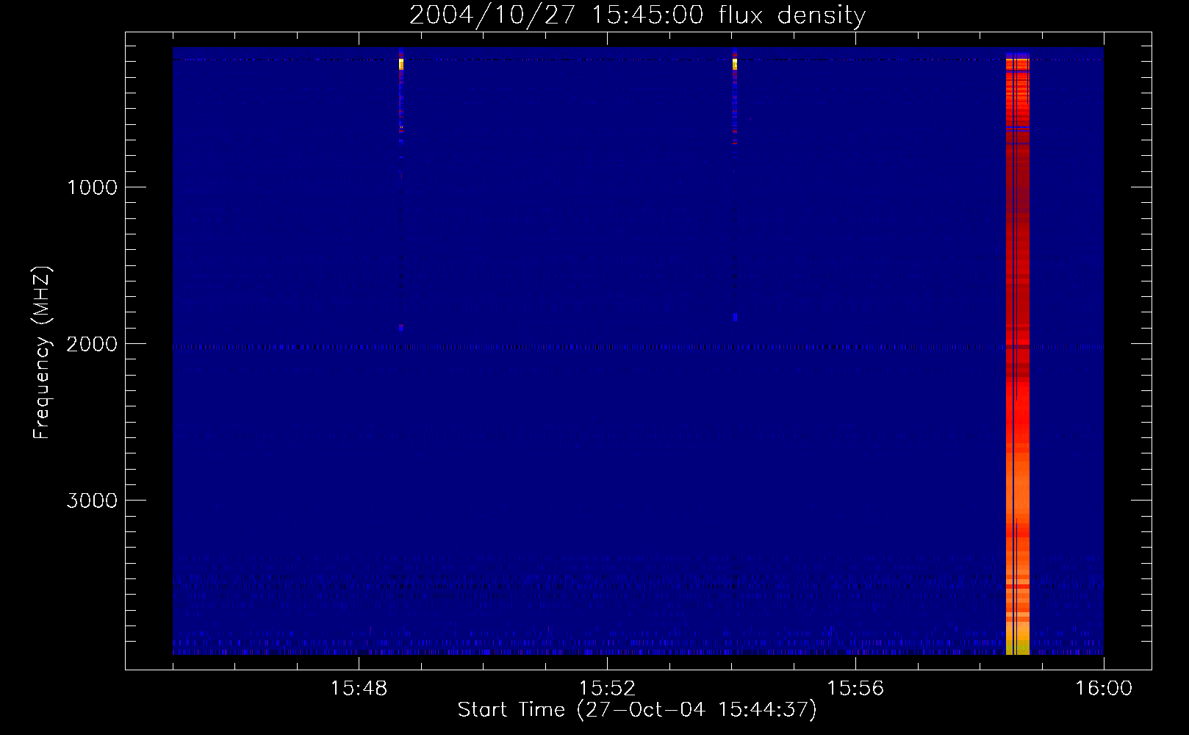Click the 15:56 time tick label
1189x735 pixels.
855,689
